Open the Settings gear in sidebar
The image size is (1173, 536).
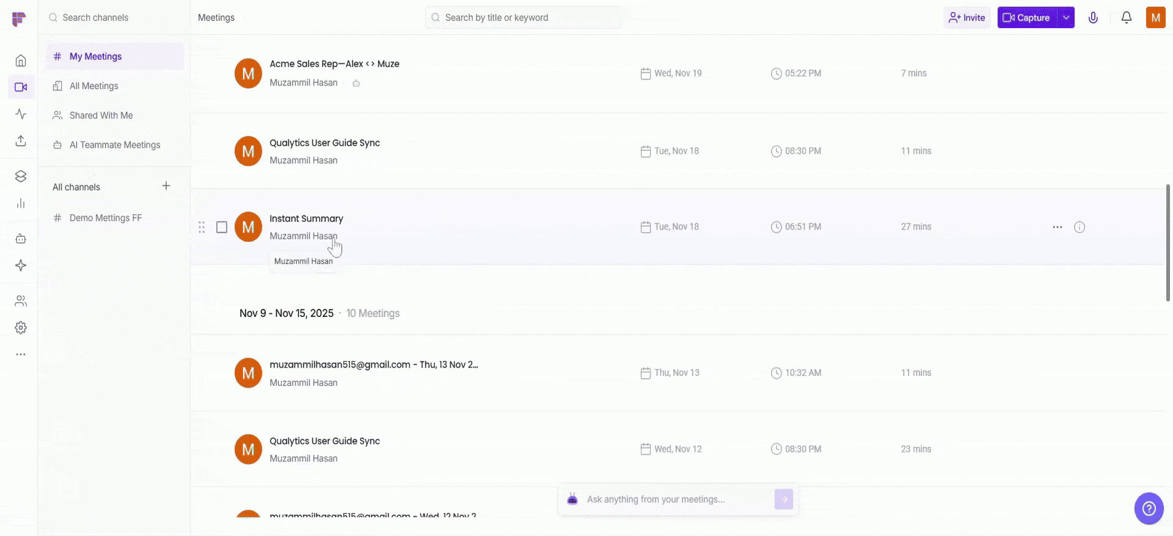(21, 328)
